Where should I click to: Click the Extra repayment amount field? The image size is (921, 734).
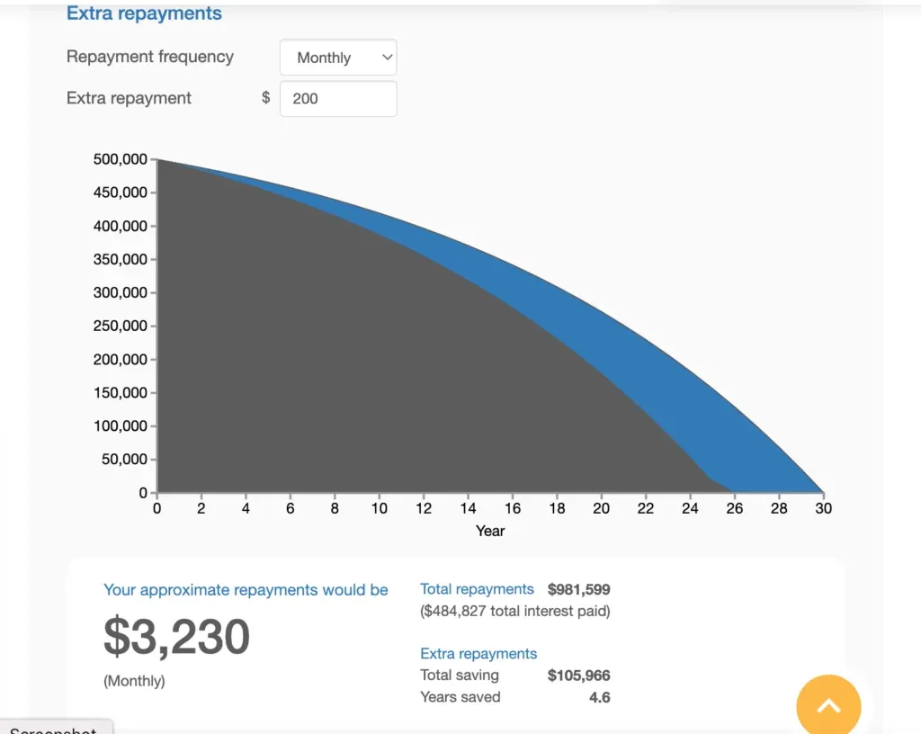coord(338,99)
